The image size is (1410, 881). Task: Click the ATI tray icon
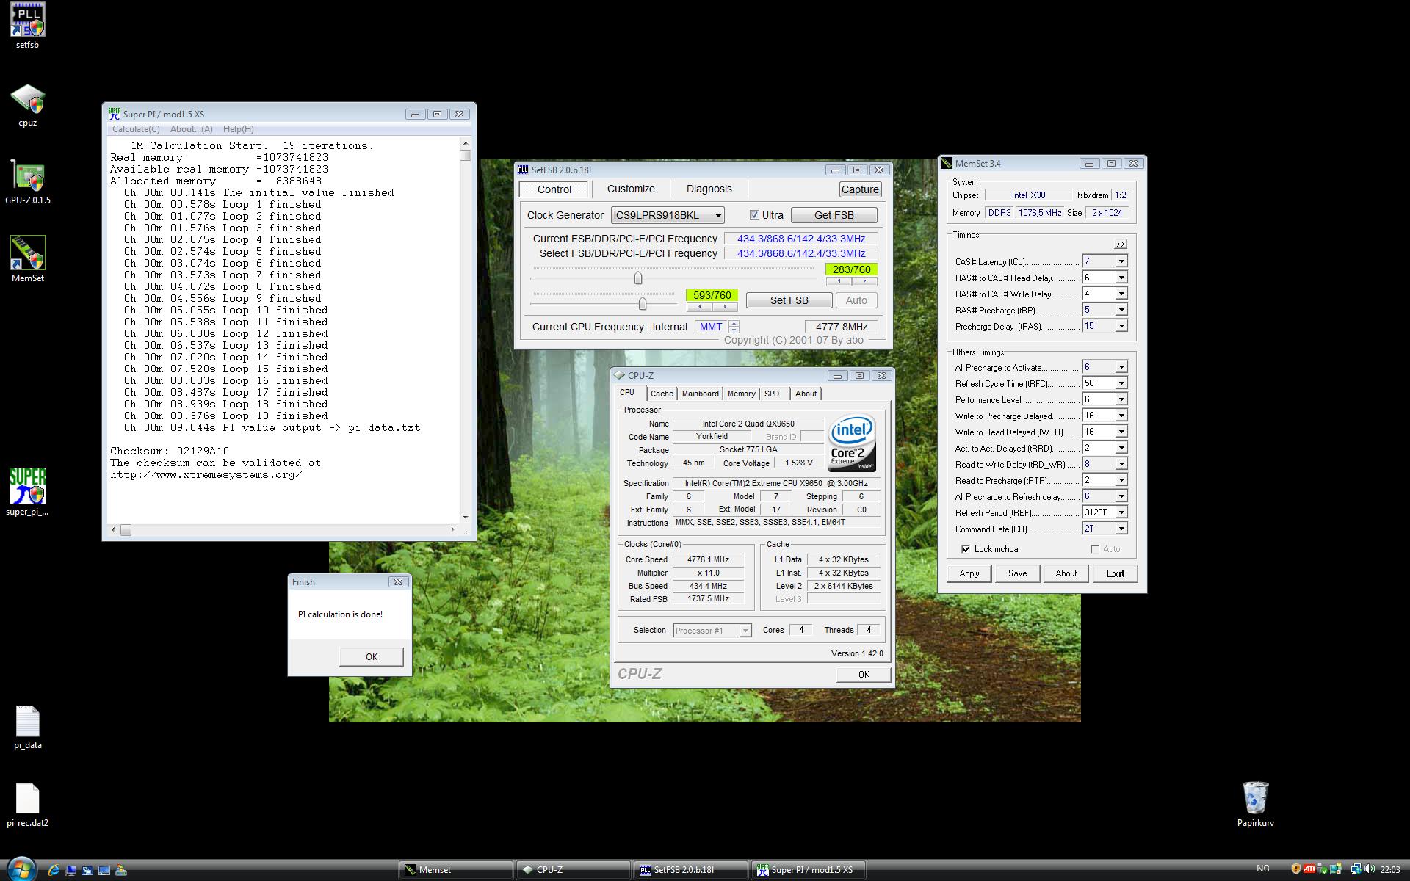pos(1309,869)
